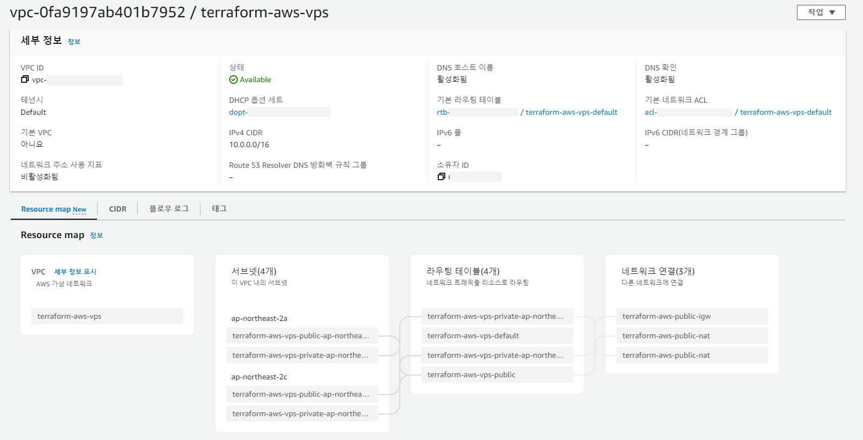Click the ap-northeast-2a zone label

[259, 318]
